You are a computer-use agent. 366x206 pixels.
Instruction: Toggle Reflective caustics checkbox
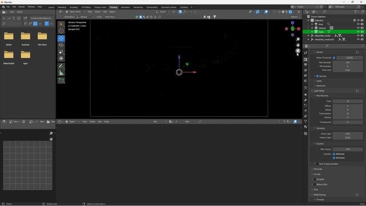(334, 154)
